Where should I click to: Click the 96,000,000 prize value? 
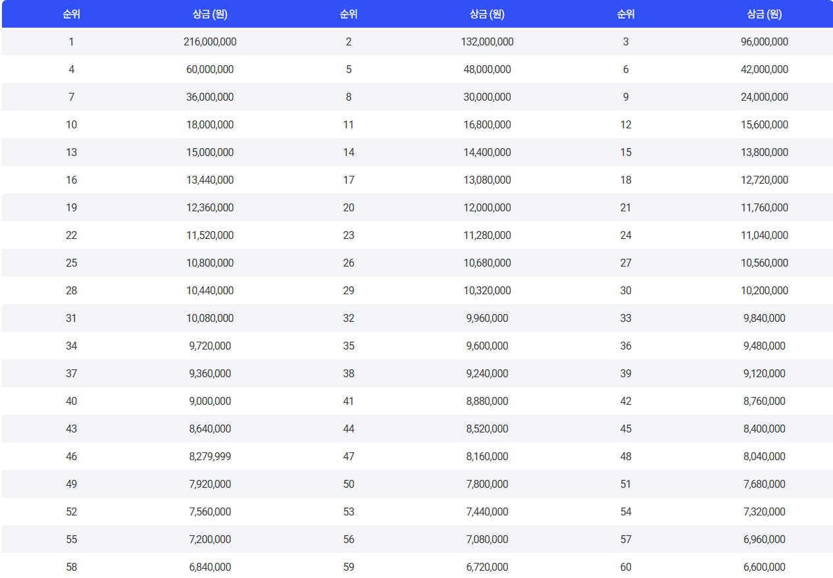coord(765,41)
